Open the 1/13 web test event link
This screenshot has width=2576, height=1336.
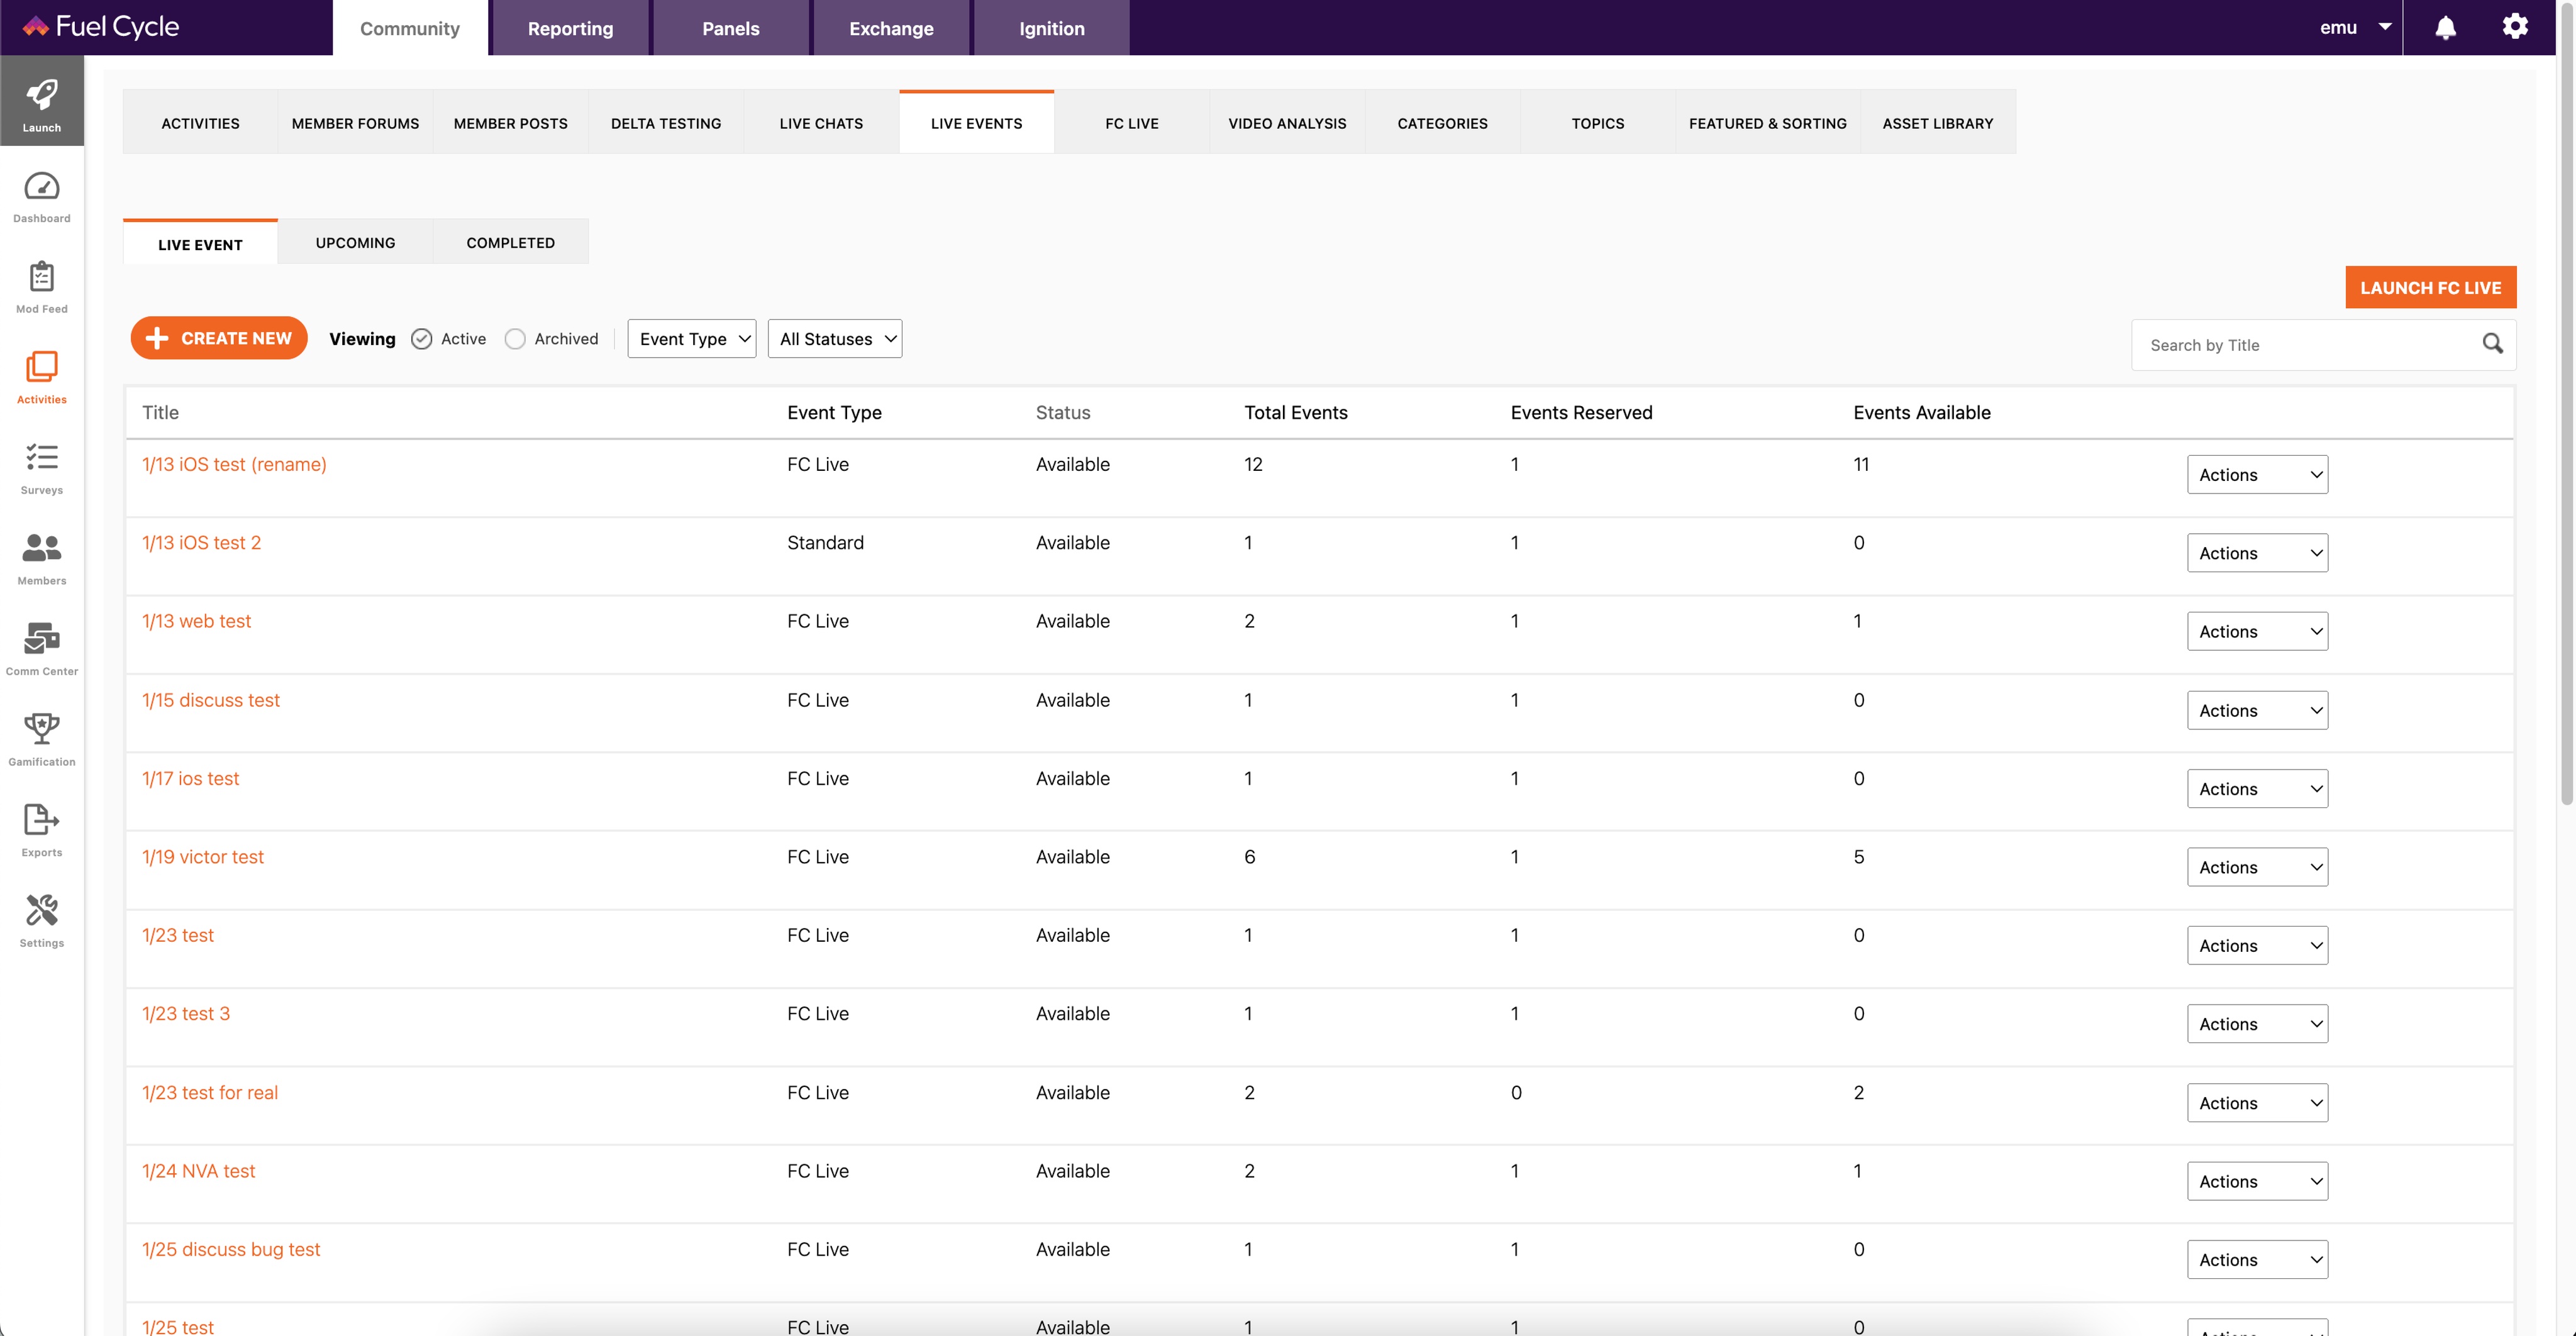[196, 621]
